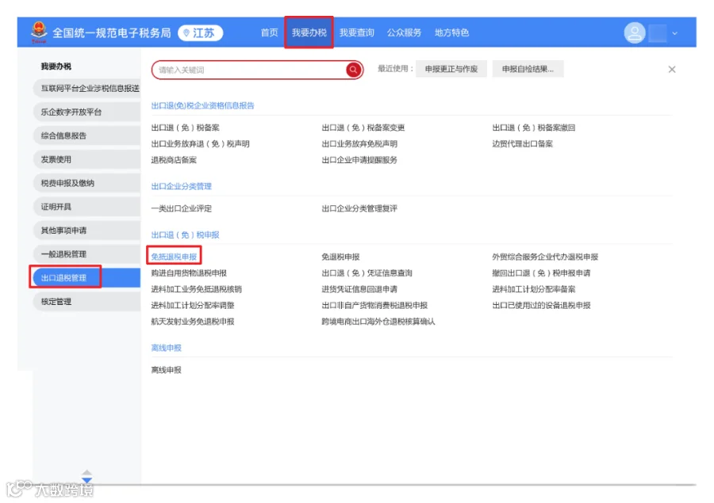Image resolution: width=714 pixels, height=503 pixels.
Task: Select 综合信息报告 in sidebar
Action: click(x=87, y=135)
